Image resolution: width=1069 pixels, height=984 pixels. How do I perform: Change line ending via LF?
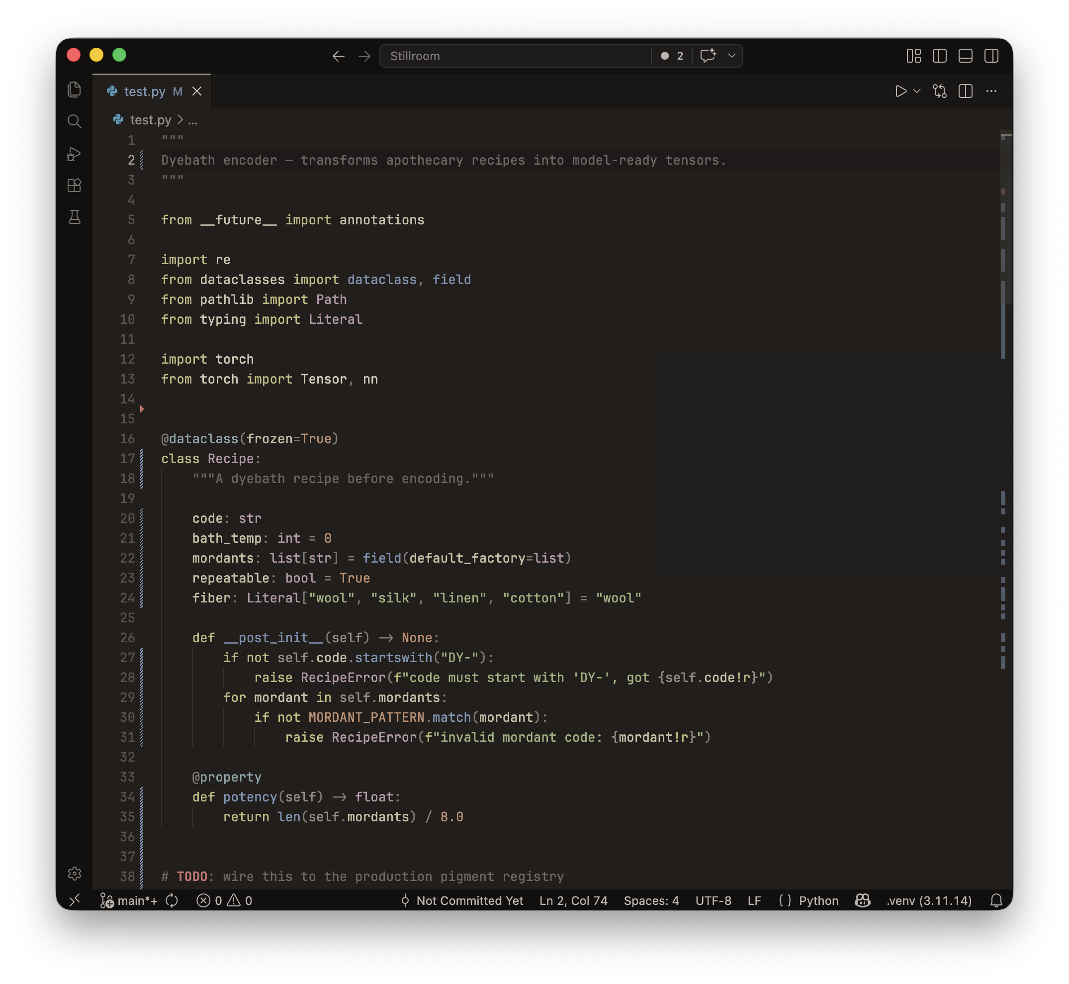click(x=754, y=900)
